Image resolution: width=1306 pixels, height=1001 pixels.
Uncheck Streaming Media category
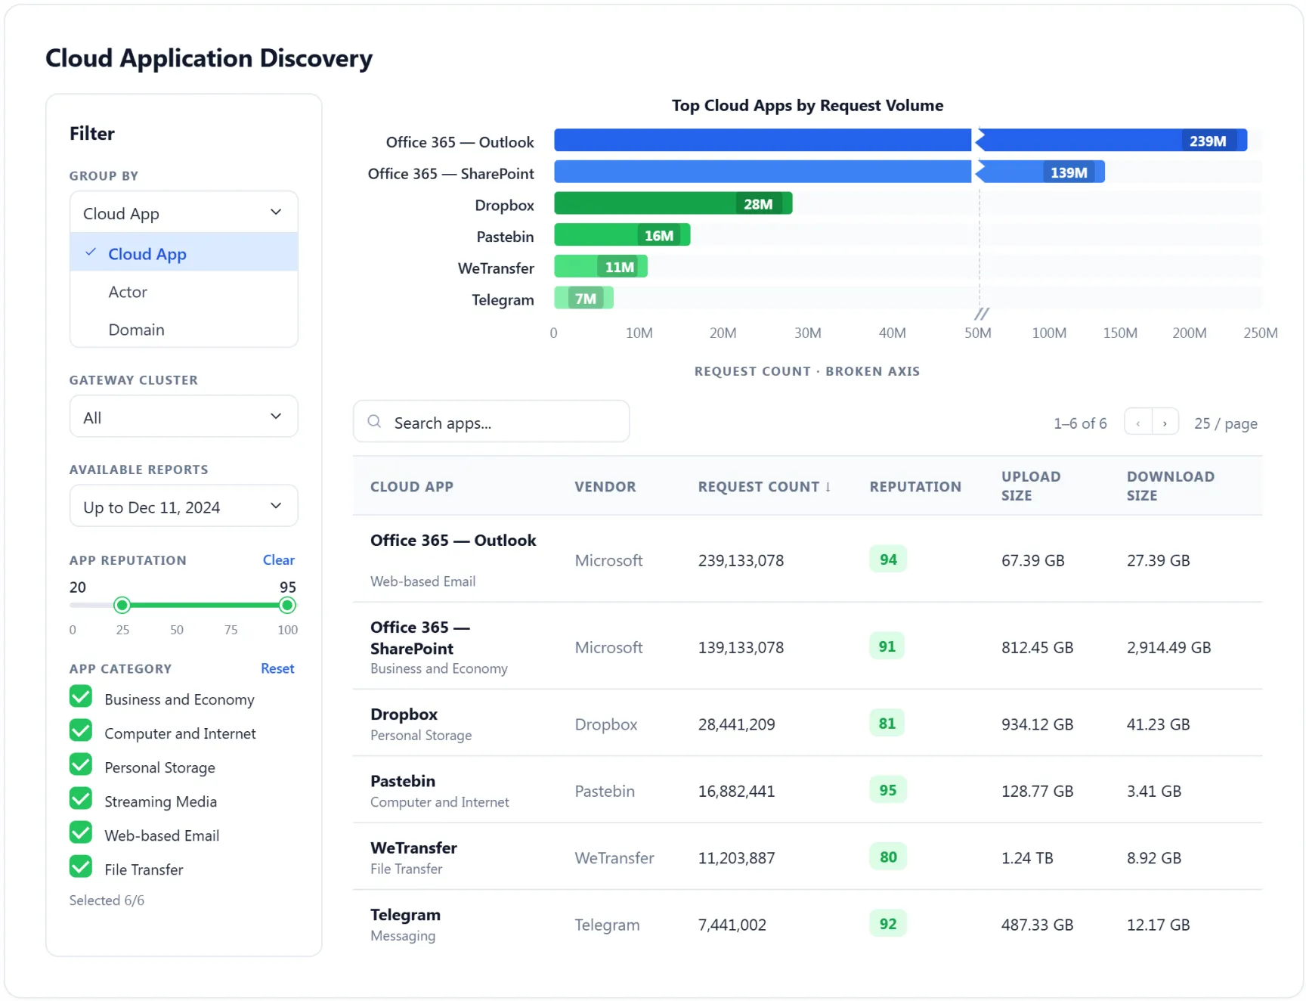click(x=81, y=799)
